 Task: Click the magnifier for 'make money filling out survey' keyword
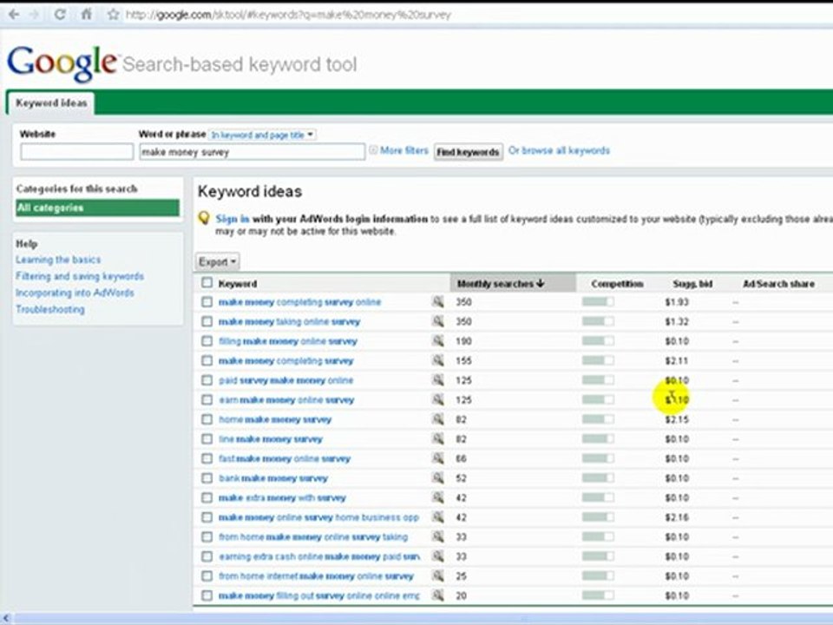tap(437, 595)
